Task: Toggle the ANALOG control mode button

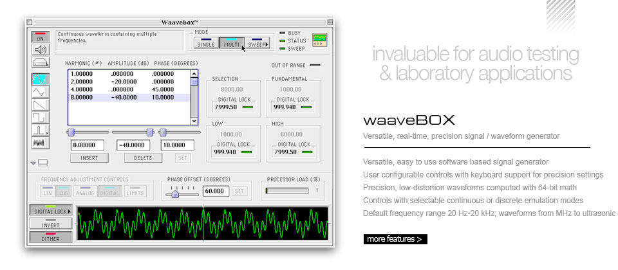Action: [86, 192]
